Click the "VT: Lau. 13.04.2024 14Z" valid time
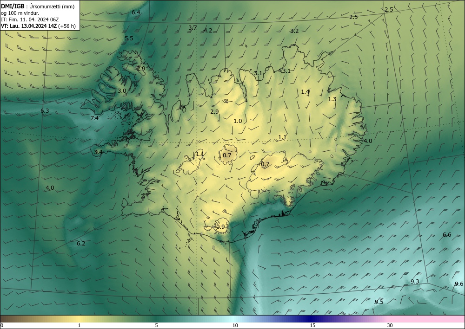Screen dimensions: 465x329 [29, 26]
